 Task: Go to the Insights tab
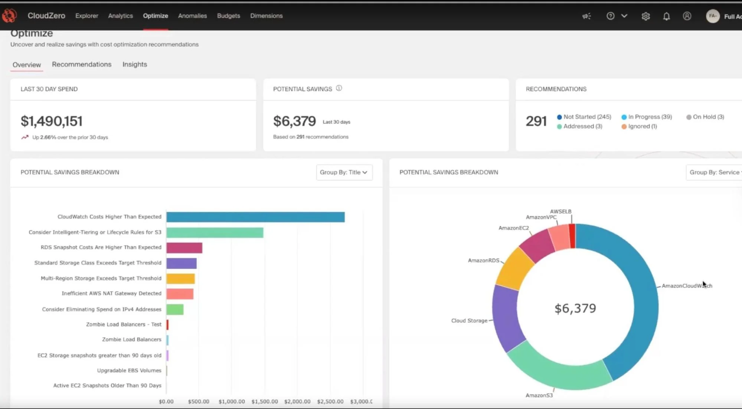click(x=134, y=64)
